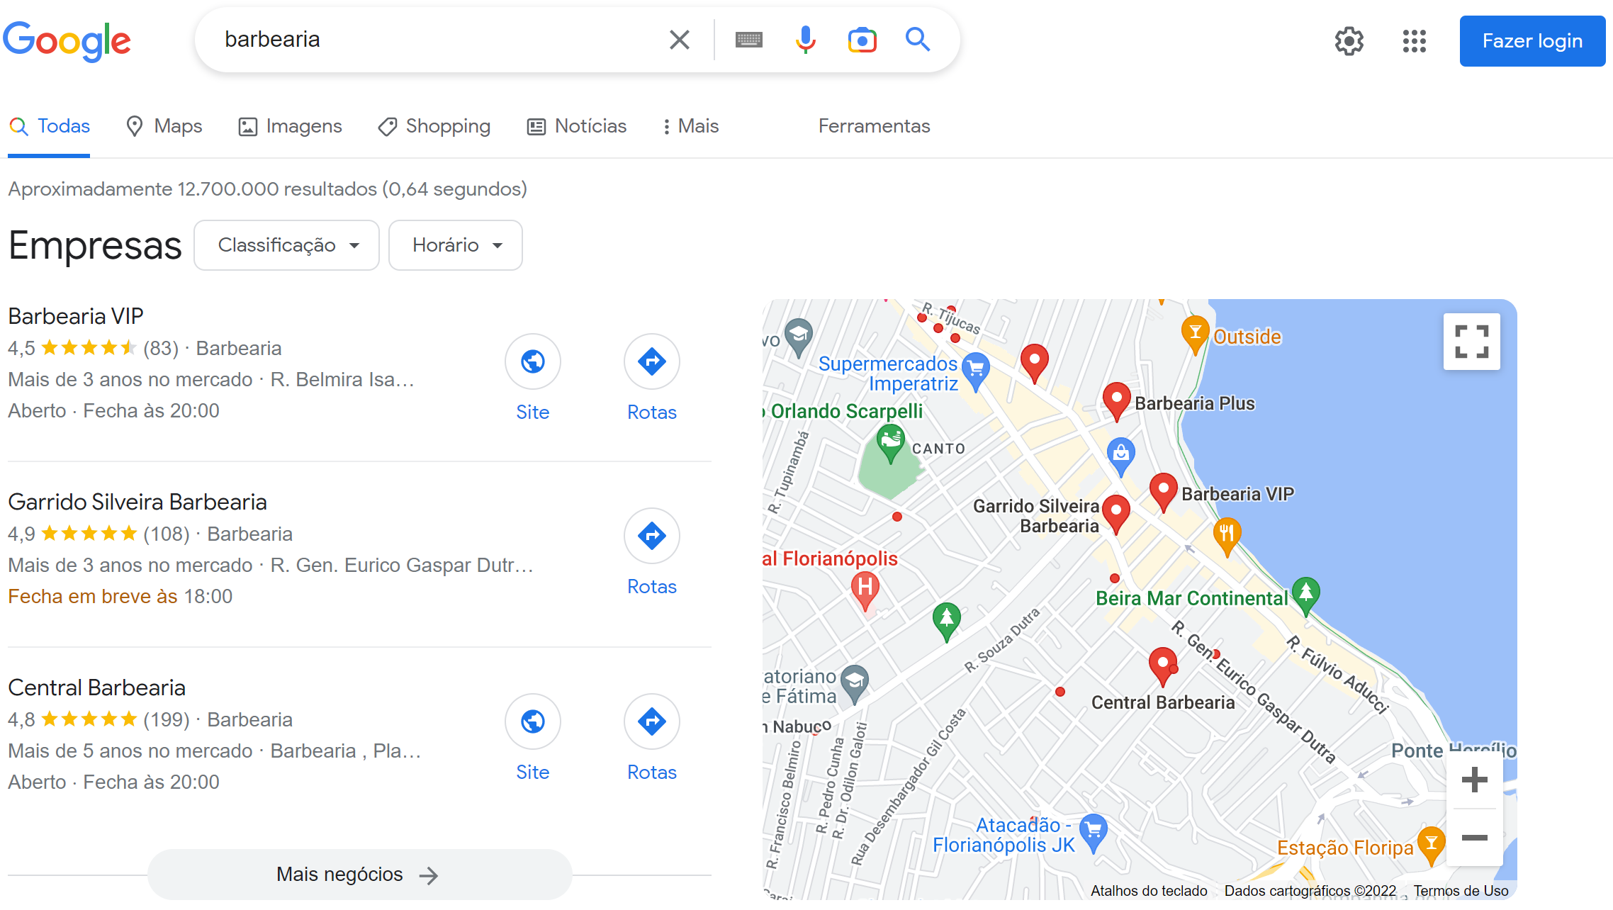Image resolution: width=1613 pixels, height=910 pixels.
Task: Expand the map to fullscreen
Action: pos(1471,341)
